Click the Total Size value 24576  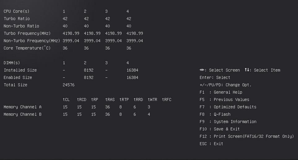(68, 85)
